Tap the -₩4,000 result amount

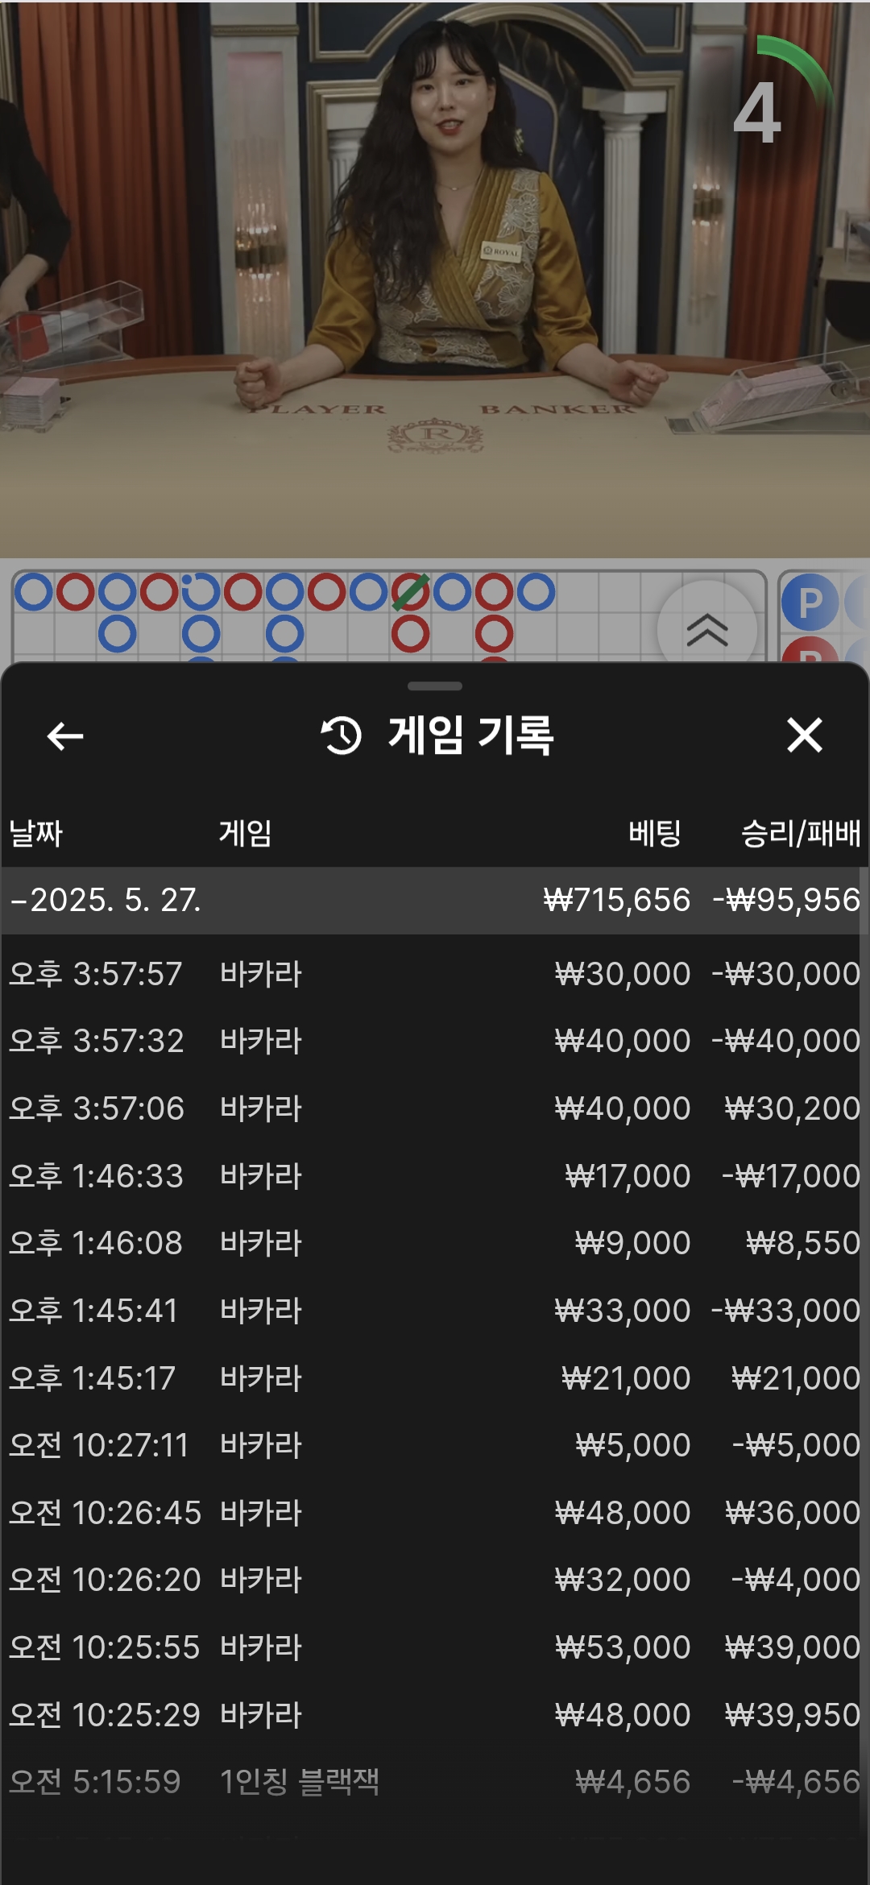797,1580
